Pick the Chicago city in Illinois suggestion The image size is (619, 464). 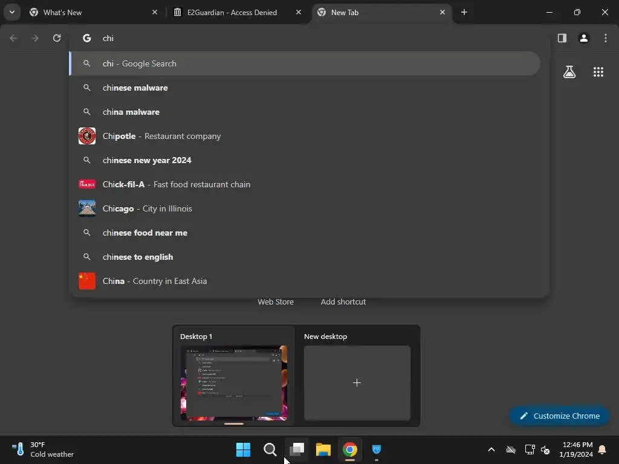coord(305,208)
